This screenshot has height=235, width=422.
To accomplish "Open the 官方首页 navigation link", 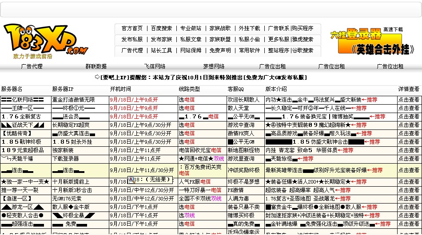I will pyautogui.click(x=132, y=28).
